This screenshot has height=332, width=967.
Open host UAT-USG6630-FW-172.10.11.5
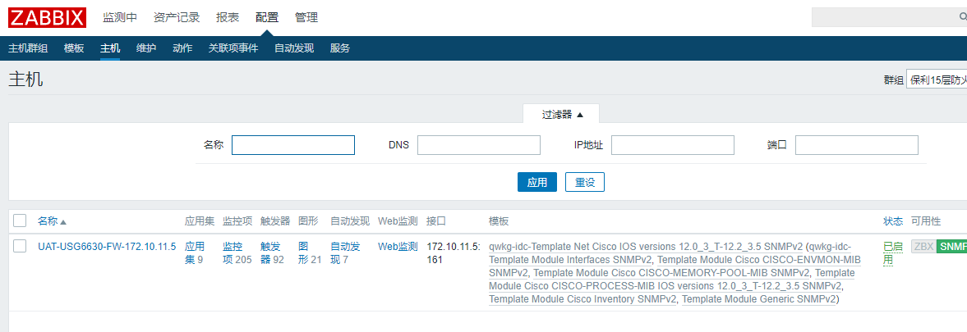pyautogui.click(x=107, y=247)
